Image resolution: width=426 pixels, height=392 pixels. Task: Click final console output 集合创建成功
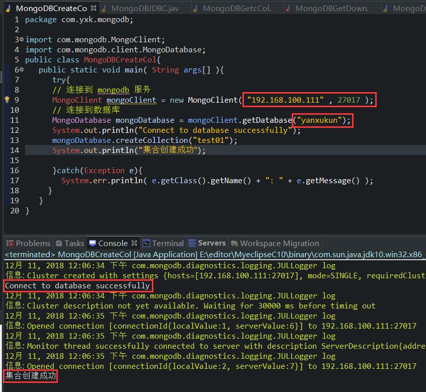[x=30, y=376]
